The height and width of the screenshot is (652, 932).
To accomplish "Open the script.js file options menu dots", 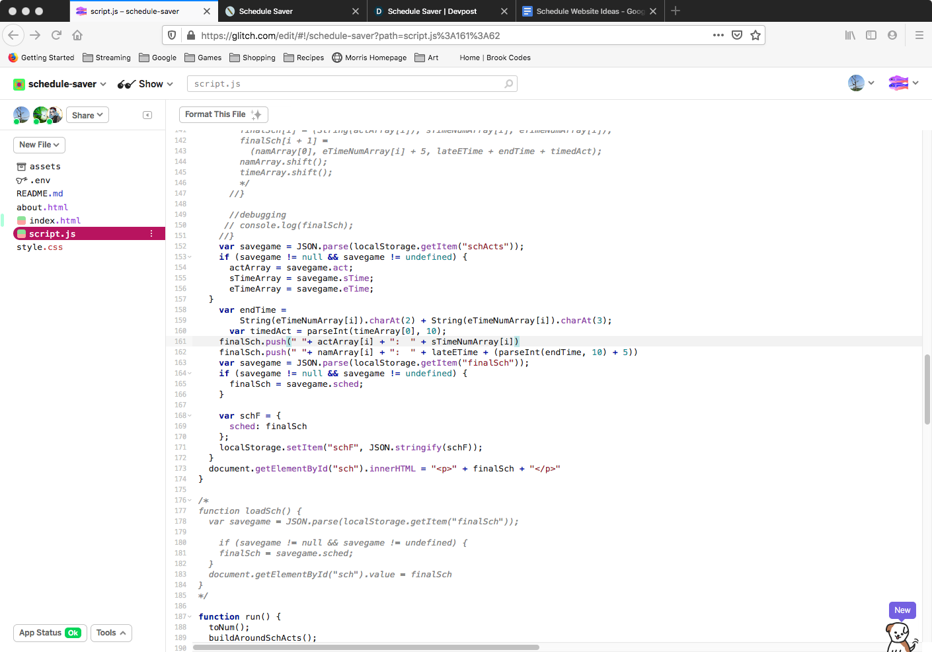I will click(151, 233).
